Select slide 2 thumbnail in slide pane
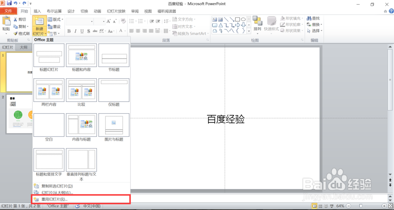The width and height of the screenshot is (394, 210). point(19,114)
